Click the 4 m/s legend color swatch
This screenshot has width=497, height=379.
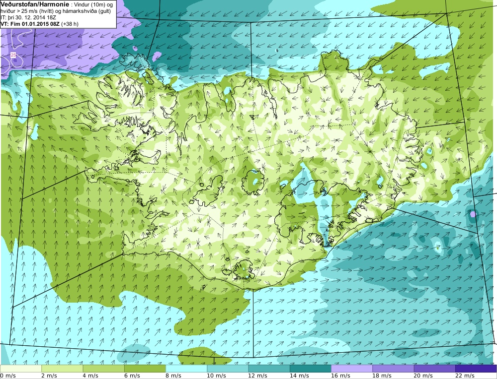pos(104,369)
